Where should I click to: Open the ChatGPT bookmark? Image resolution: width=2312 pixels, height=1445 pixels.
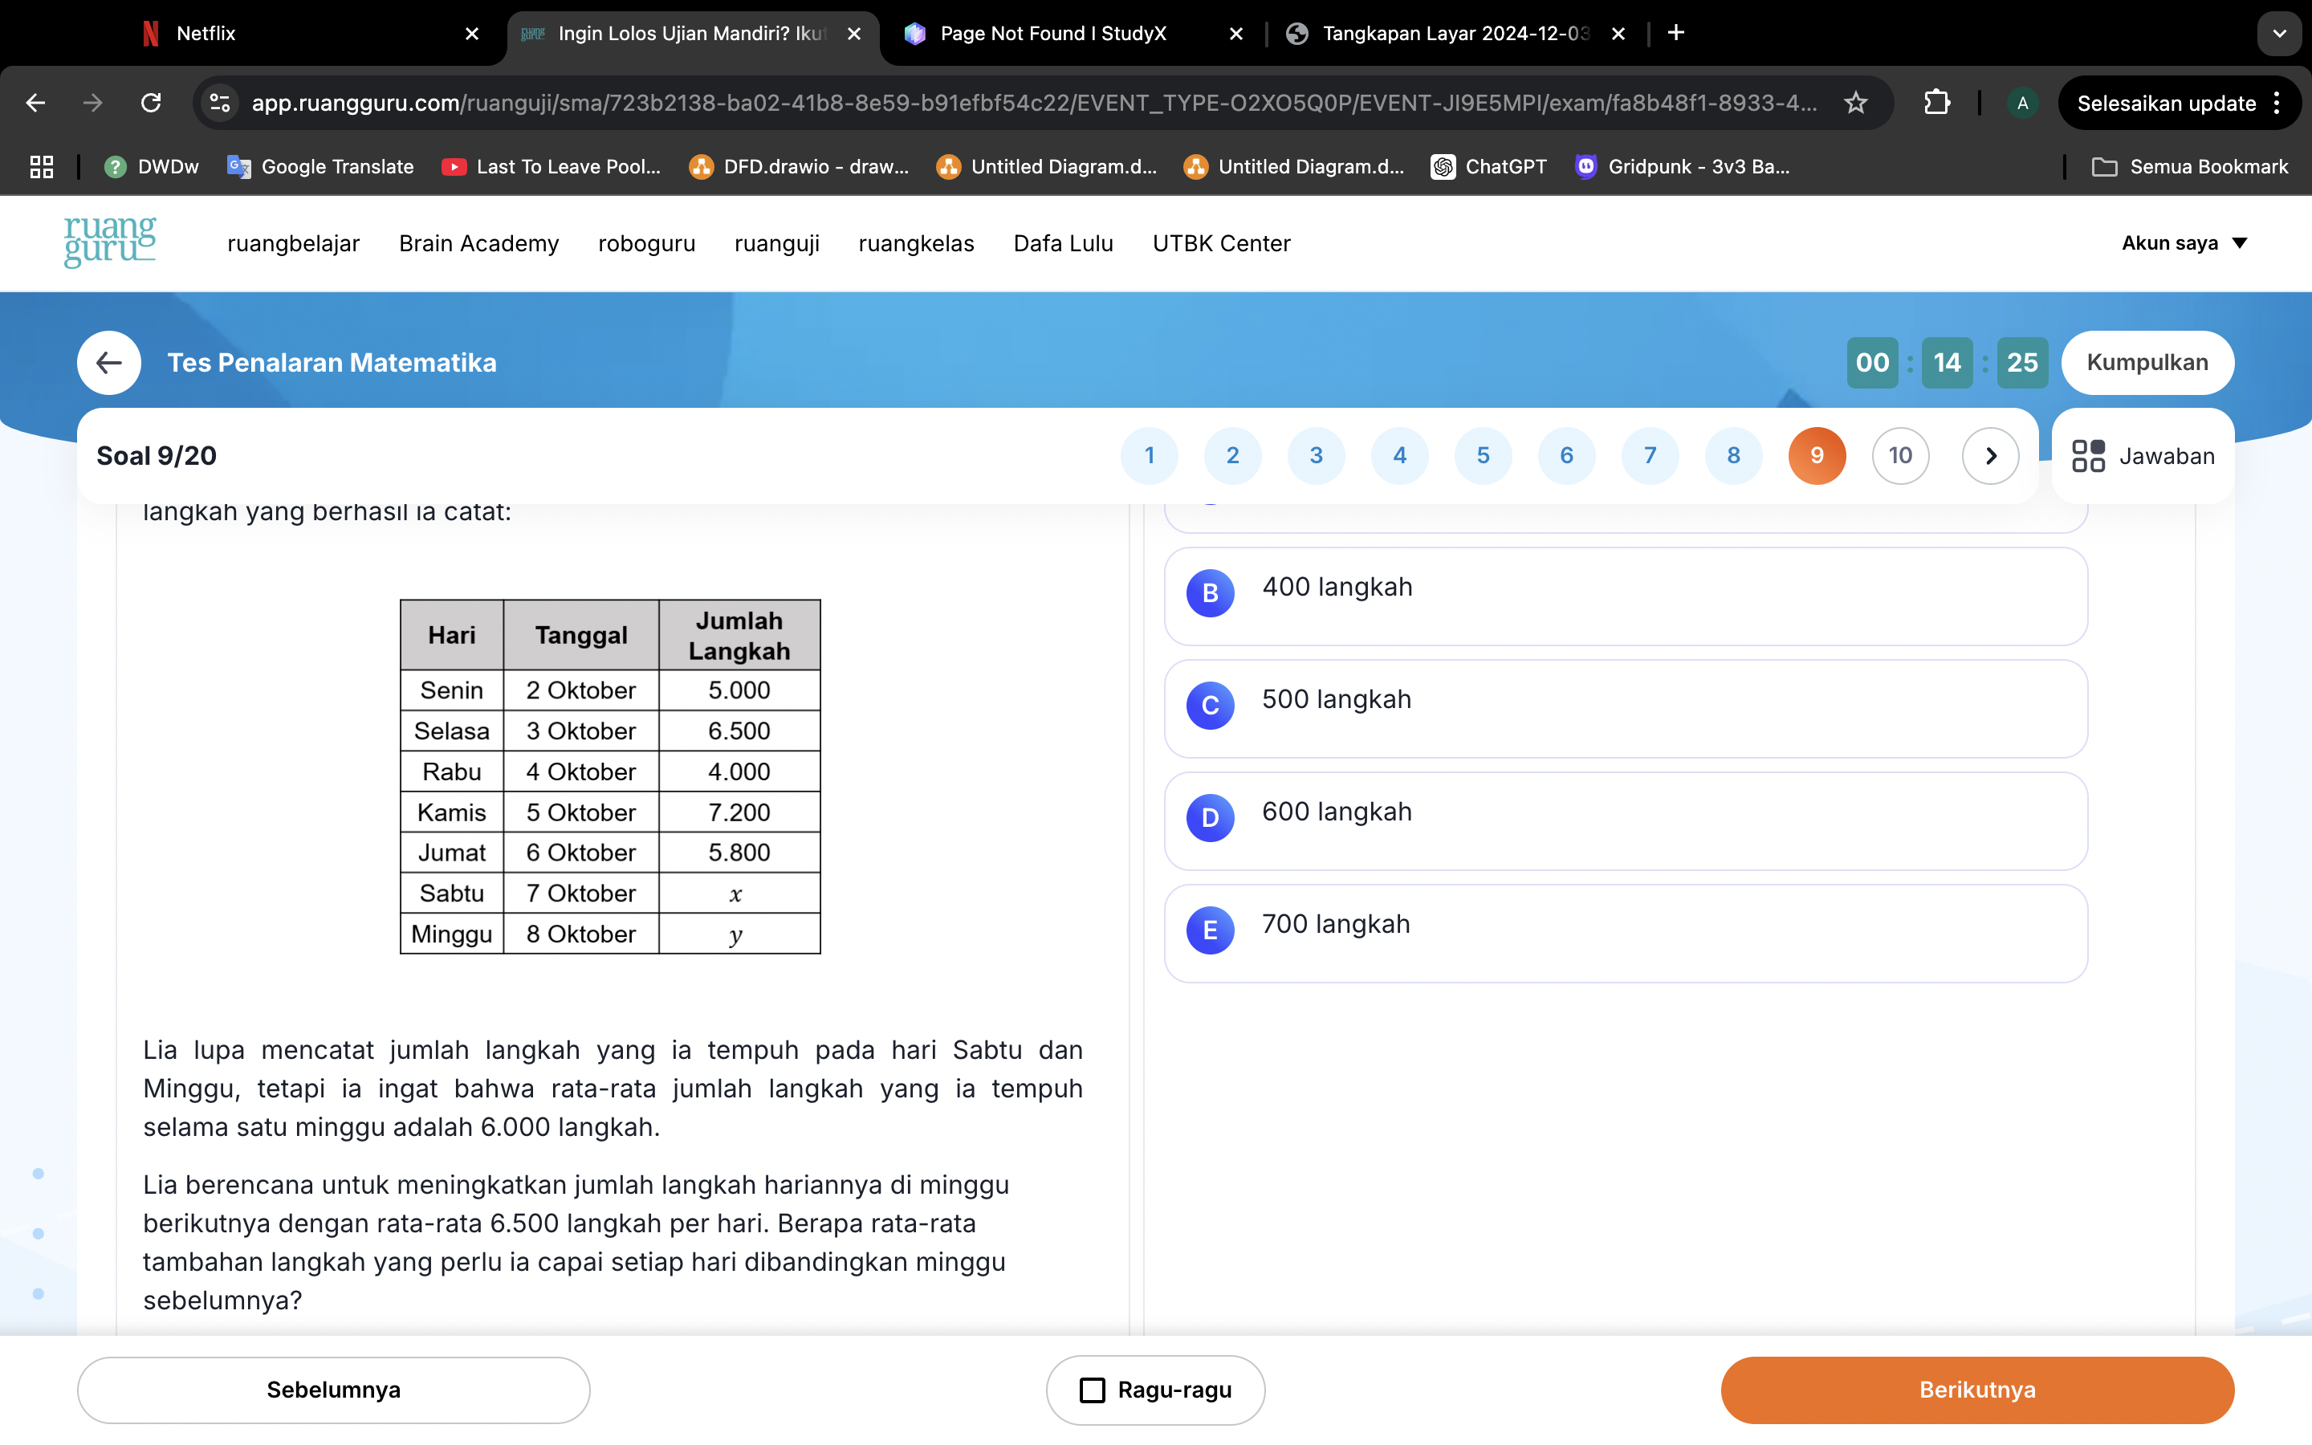point(1488,167)
